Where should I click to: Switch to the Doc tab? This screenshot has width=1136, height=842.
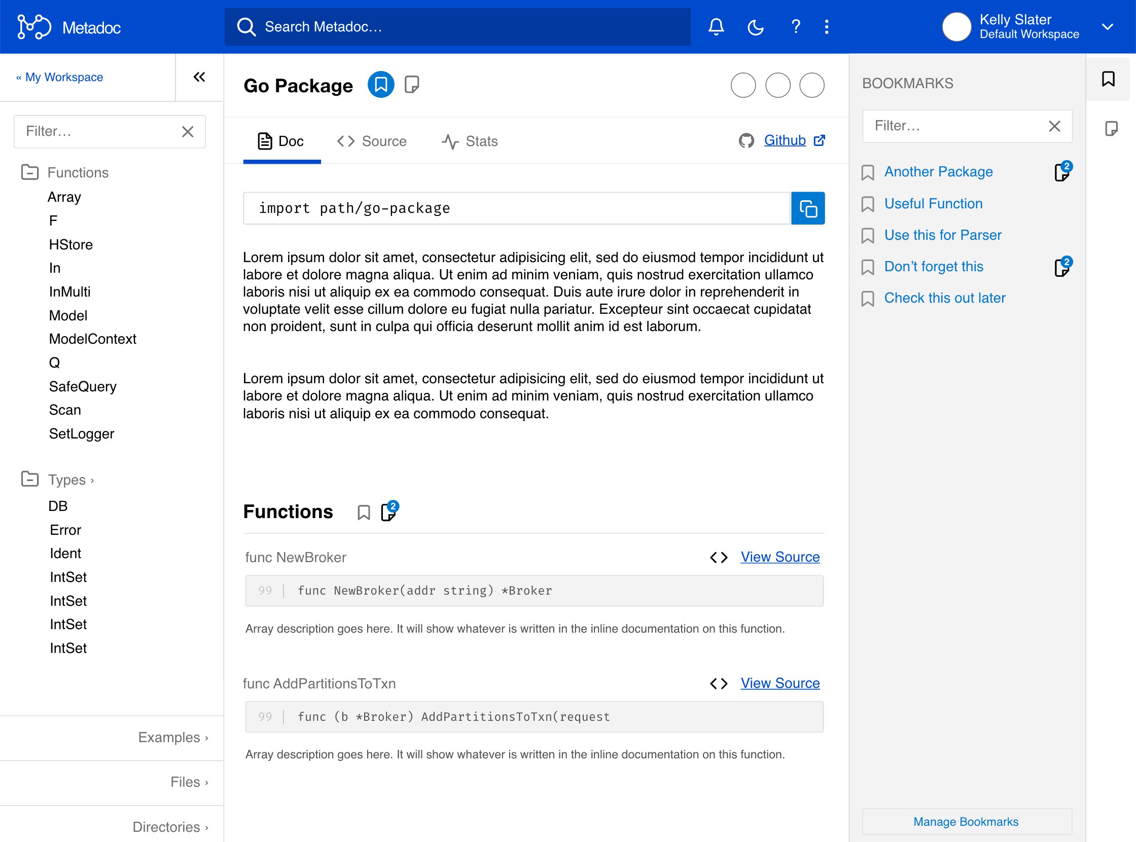click(x=281, y=141)
